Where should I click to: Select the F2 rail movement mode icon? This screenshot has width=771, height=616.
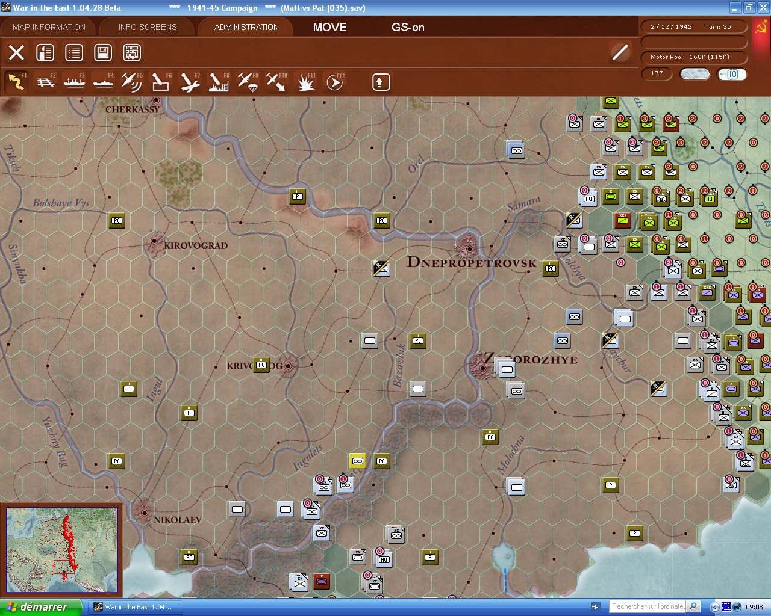(x=46, y=82)
